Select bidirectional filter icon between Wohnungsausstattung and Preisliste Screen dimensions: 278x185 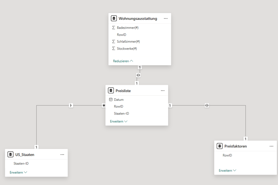[138, 75]
